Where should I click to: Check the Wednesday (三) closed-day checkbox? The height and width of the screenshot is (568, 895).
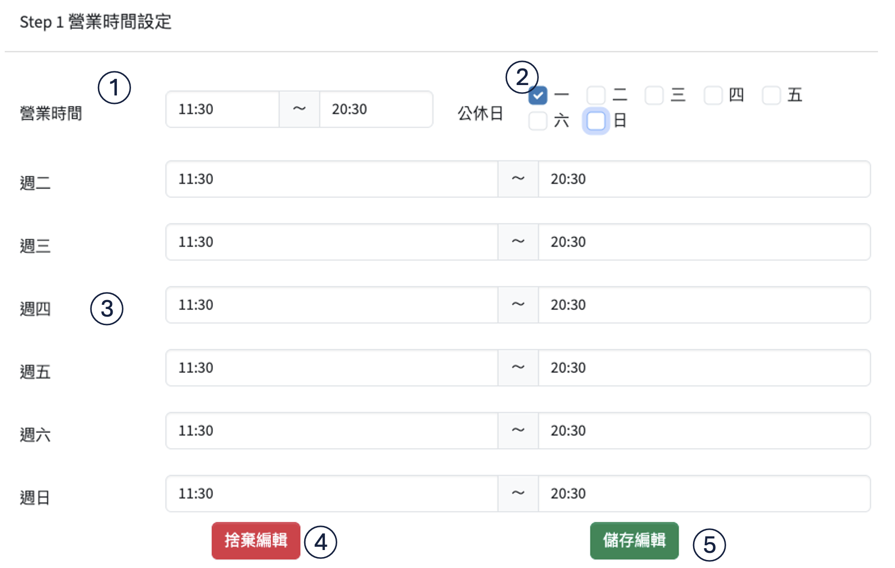pyautogui.click(x=654, y=95)
